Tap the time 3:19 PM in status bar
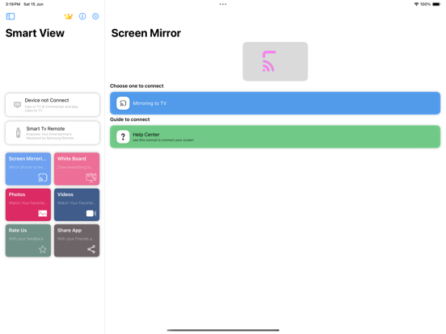Screen dimensions: 446x334 (13, 4)
